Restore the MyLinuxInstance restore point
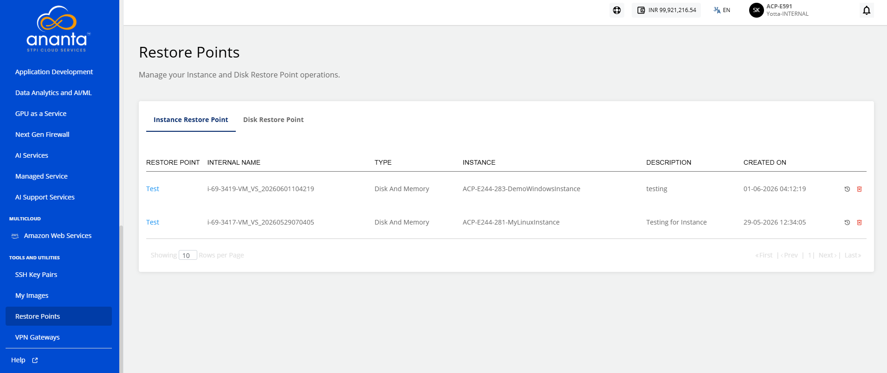The image size is (887, 373). [847, 223]
